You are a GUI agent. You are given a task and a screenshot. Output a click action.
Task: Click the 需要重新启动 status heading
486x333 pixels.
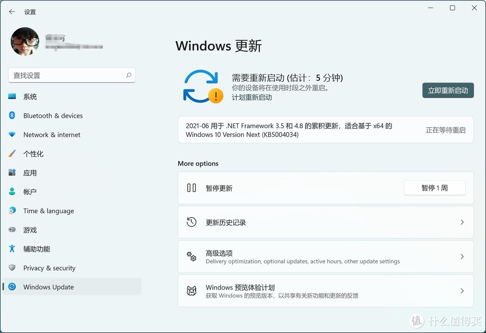coord(287,77)
